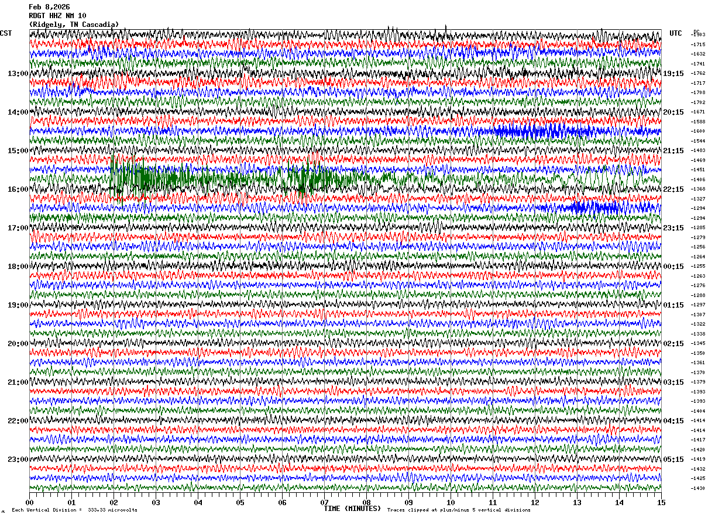Screen dimensions: 708x518
Task: Click the DC offset value -1762
Action: (x=698, y=73)
